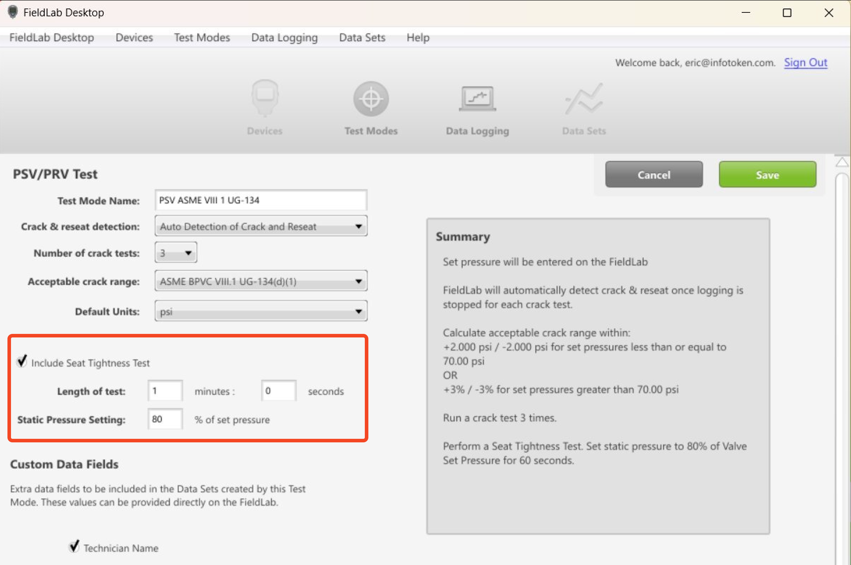Minimize the FieldLab Desktop window

(746, 13)
